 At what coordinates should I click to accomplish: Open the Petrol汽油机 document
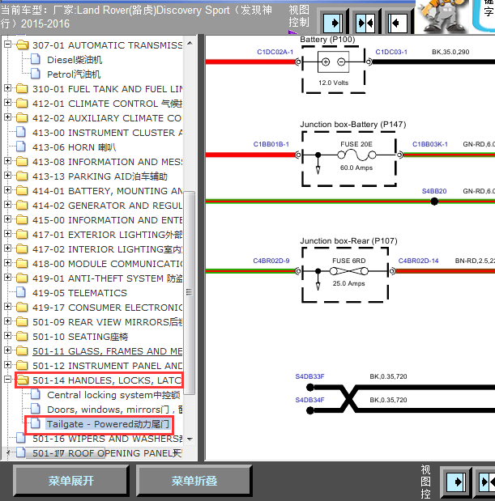(74, 74)
